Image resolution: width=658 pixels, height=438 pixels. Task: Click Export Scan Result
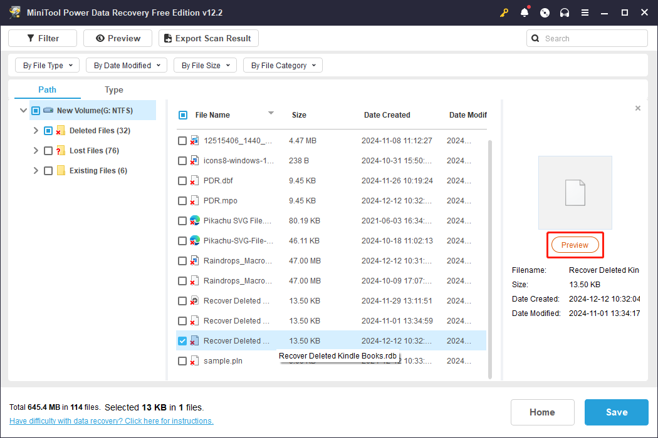(x=209, y=38)
